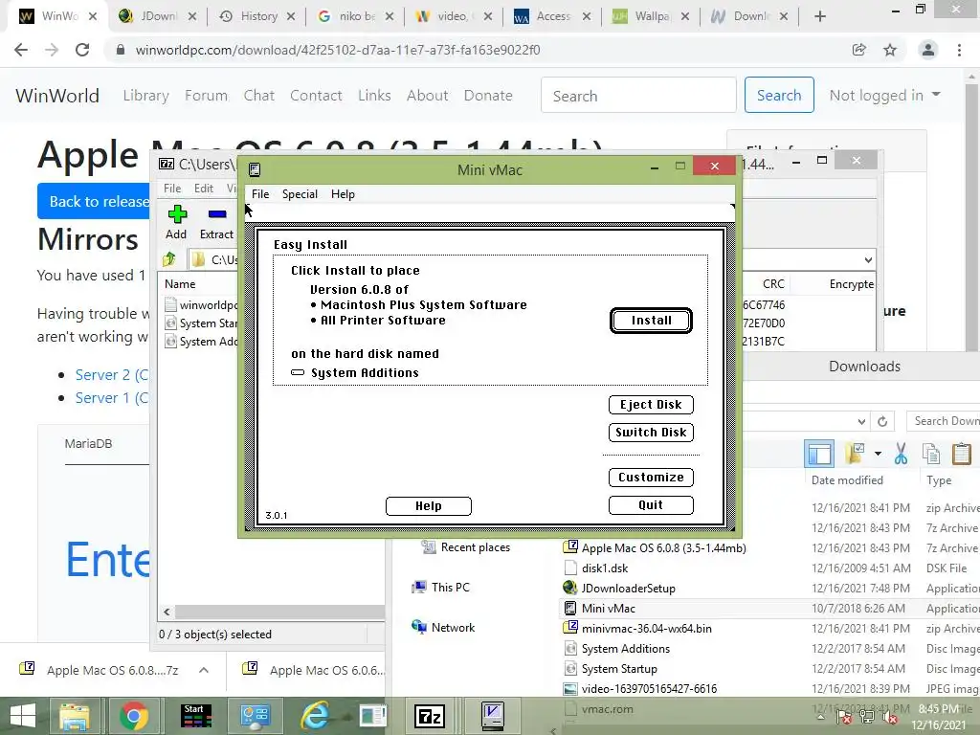Select the System Startup disc image

tap(619, 669)
